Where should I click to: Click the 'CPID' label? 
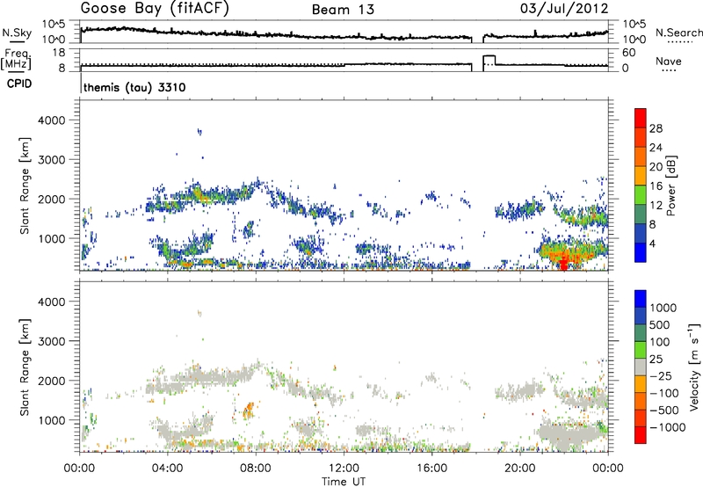coord(19,84)
